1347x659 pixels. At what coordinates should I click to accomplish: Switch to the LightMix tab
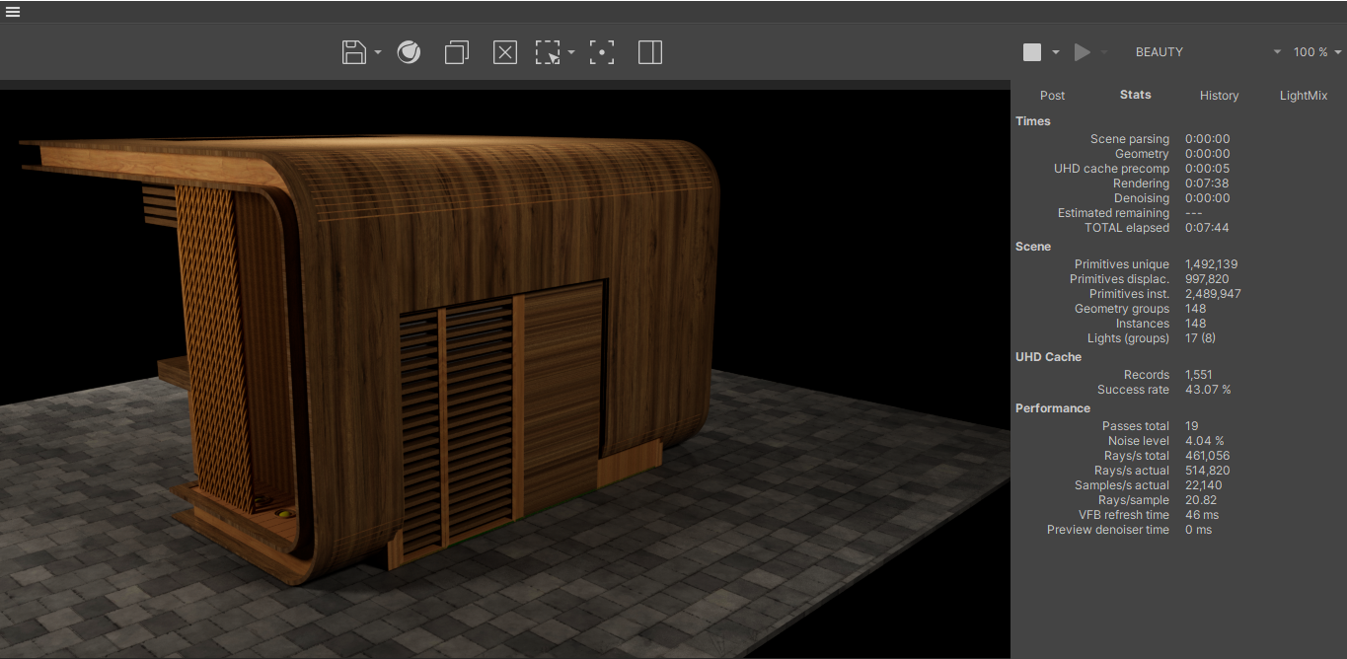[1304, 96]
